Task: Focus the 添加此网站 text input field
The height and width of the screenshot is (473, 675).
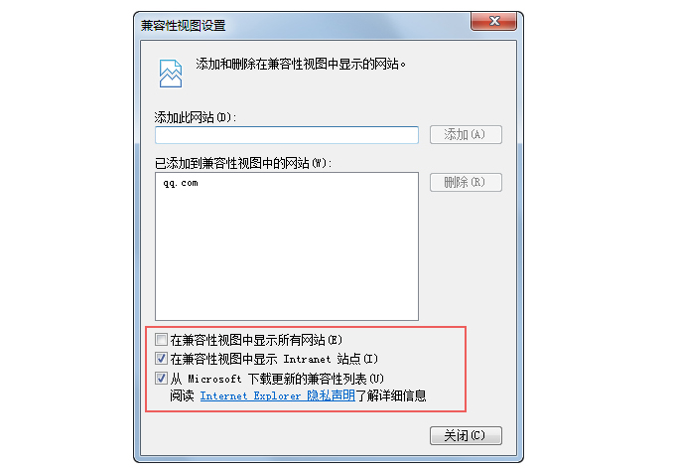Action: 287,135
